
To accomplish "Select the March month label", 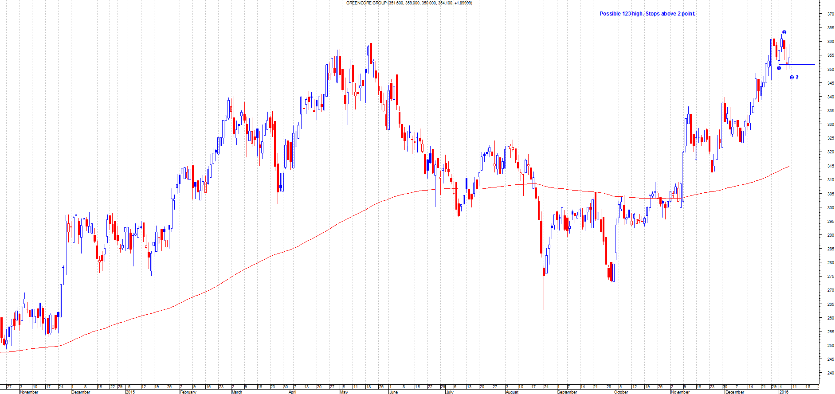I will (x=237, y=392).
